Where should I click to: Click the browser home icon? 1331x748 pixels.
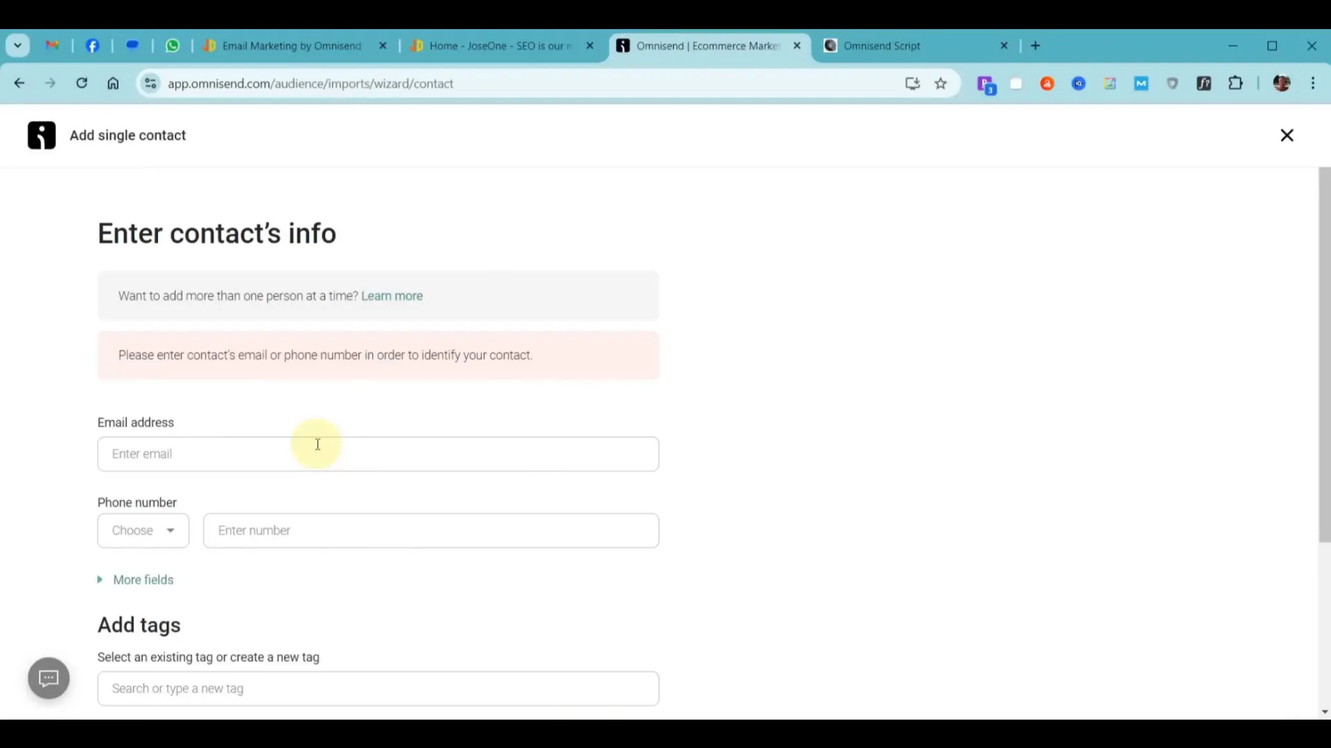[113, 84]
